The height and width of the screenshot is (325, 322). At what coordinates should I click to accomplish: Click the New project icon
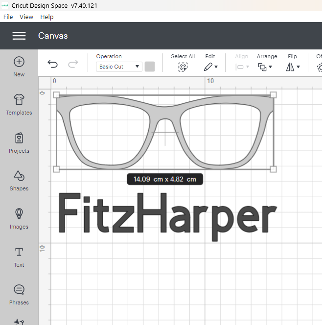19,62
